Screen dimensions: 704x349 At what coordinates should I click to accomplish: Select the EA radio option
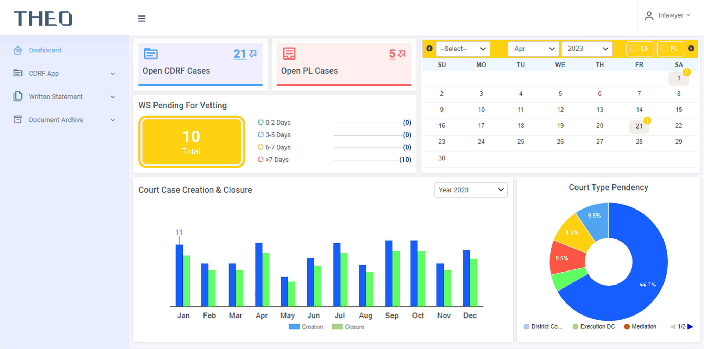point(634,49)
